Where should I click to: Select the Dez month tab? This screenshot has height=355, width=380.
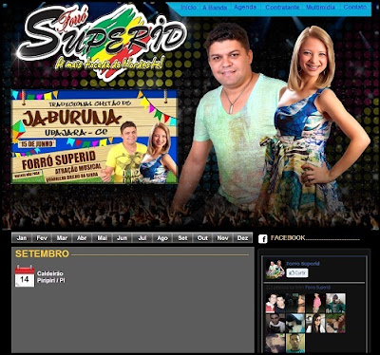[x=242, y=238]
